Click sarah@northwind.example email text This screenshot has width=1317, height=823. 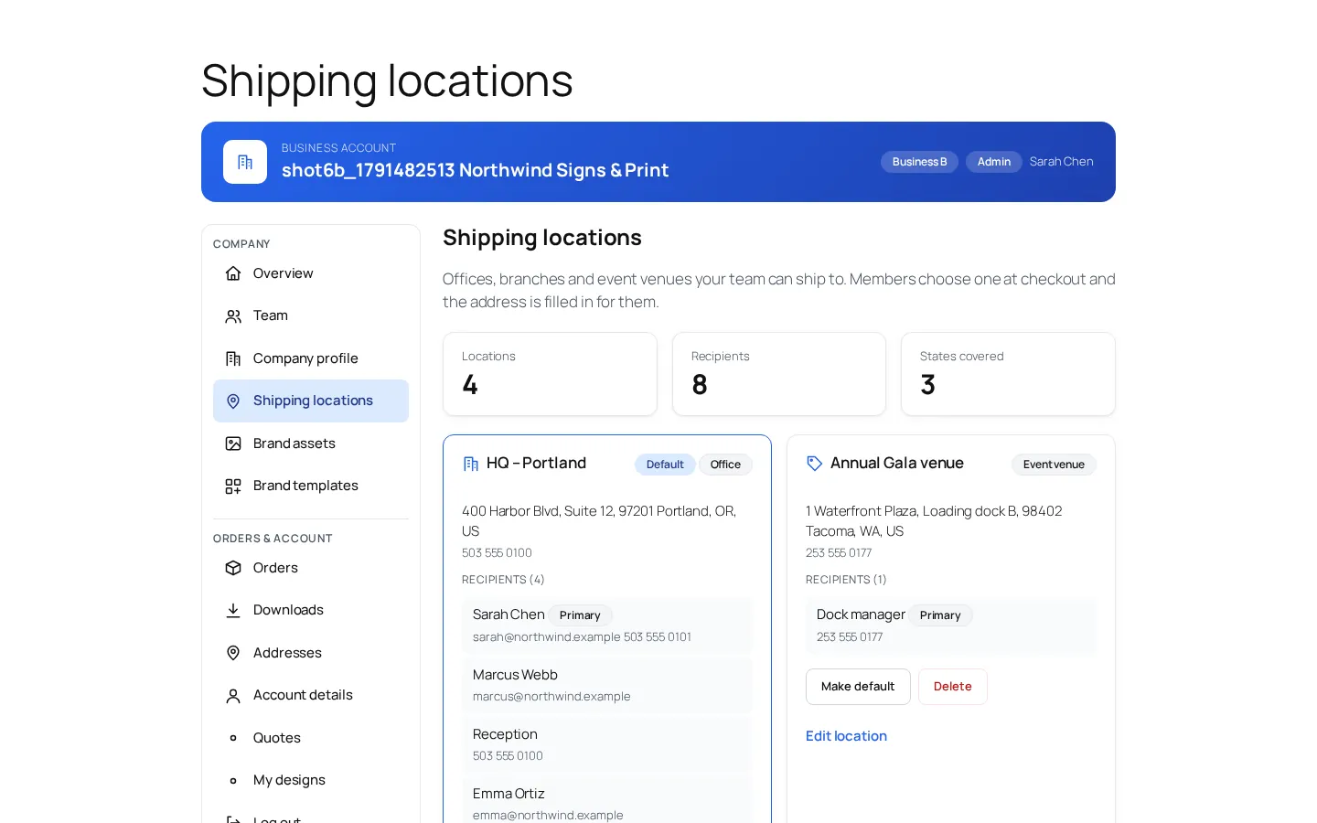pos(546,637)
